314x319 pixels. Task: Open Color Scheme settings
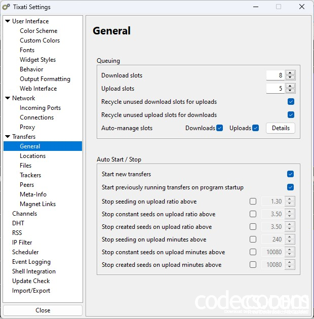(x=38, y=31)
